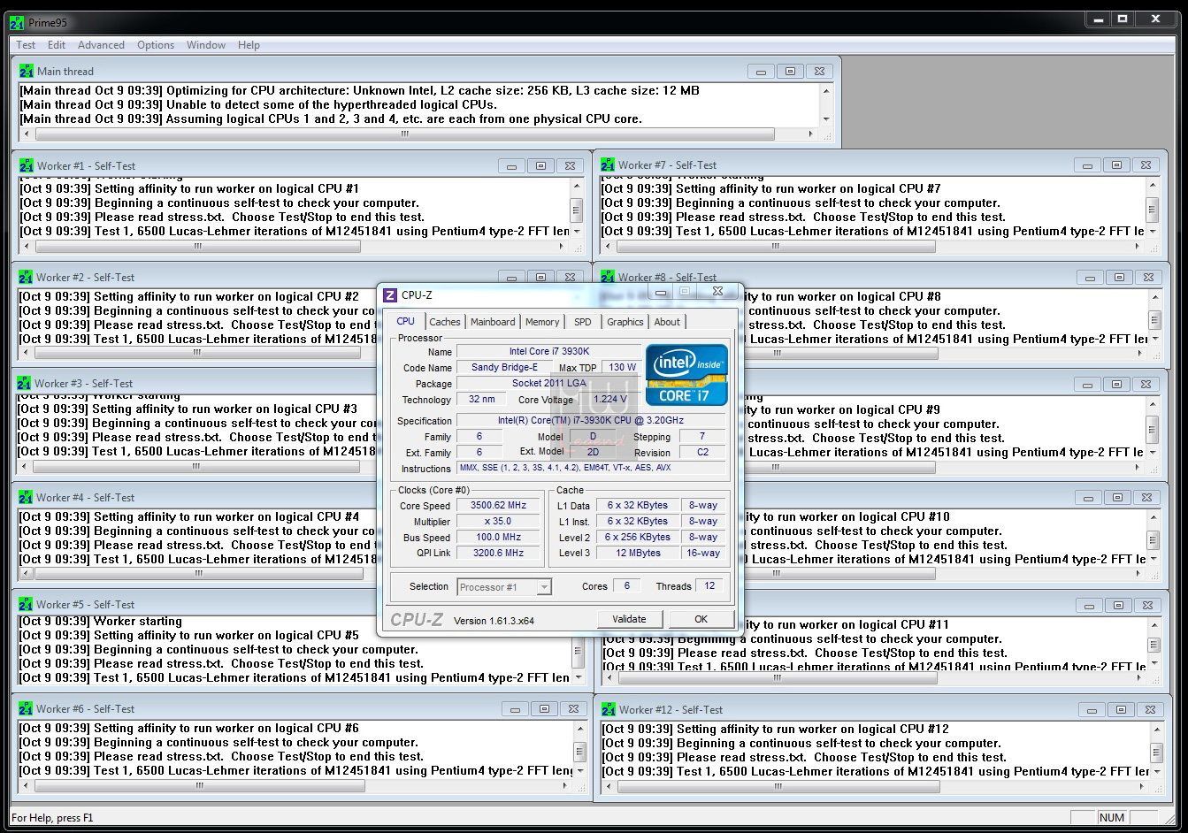Open the Window menu
The width and height of the screenshot is (1188, 833).
click(x=206, y=45)
